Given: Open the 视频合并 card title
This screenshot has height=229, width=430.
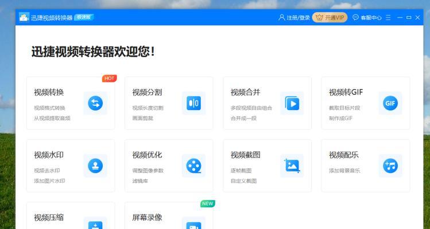Looking at the screenshot, I should click(x=245, y=92).
